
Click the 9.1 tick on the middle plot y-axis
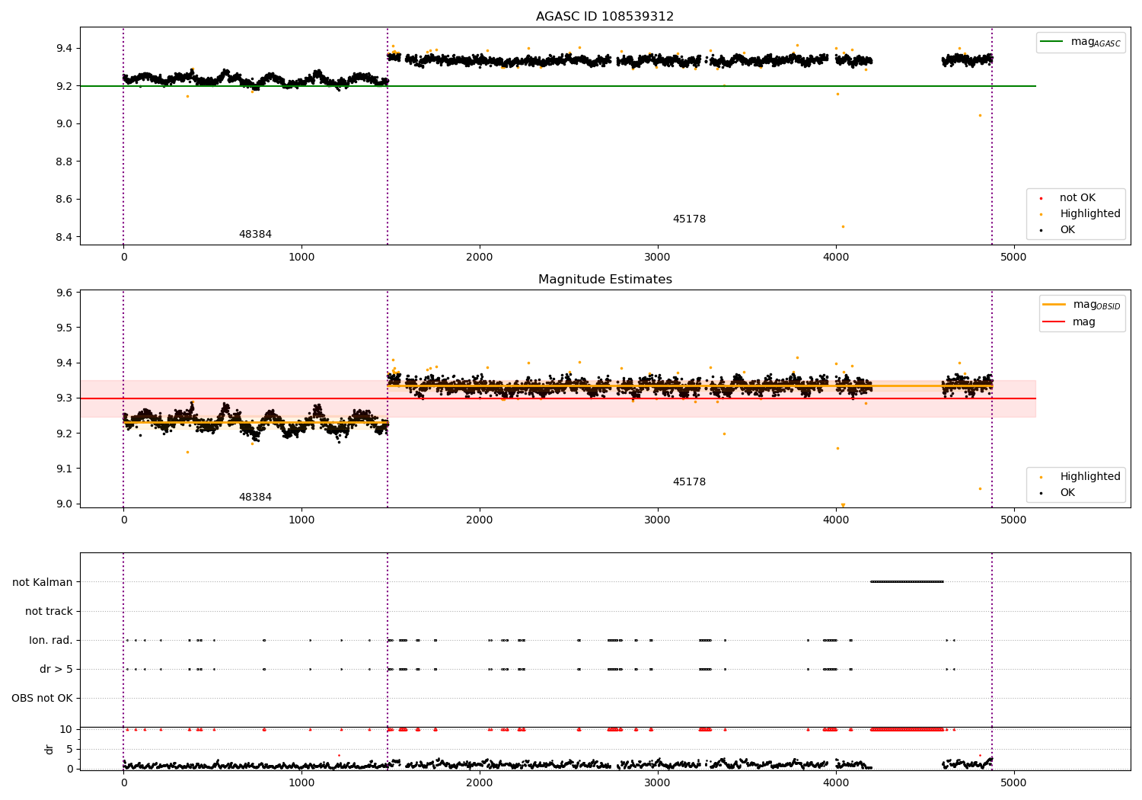pyautogui.click(x=64, y=469)
